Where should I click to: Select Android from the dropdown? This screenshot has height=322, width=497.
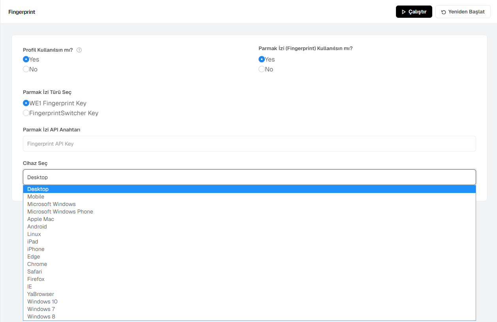[x=249, y=227]
